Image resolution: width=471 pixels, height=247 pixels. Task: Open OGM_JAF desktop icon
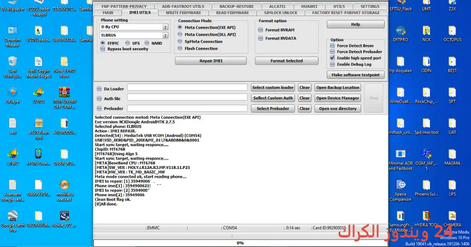point(426,160)
